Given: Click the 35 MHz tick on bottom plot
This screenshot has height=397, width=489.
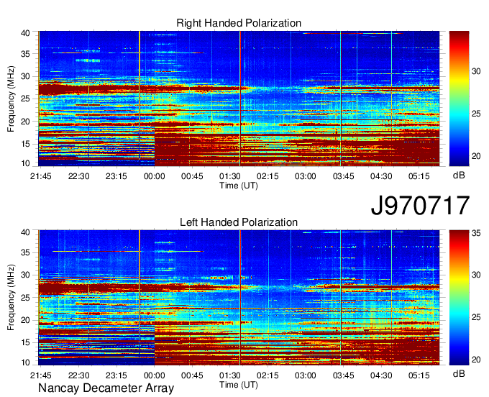Looking at the screenshot, I should (x=25, y=252).
